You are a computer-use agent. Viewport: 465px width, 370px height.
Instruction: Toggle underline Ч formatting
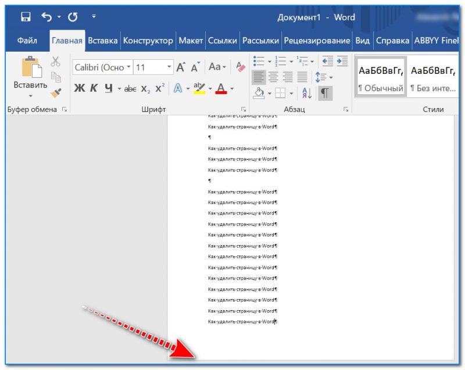click(109, 88)
